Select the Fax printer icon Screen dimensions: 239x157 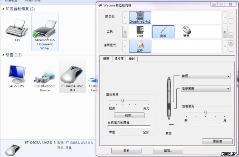pyautogui.click(x=17, y=31)
